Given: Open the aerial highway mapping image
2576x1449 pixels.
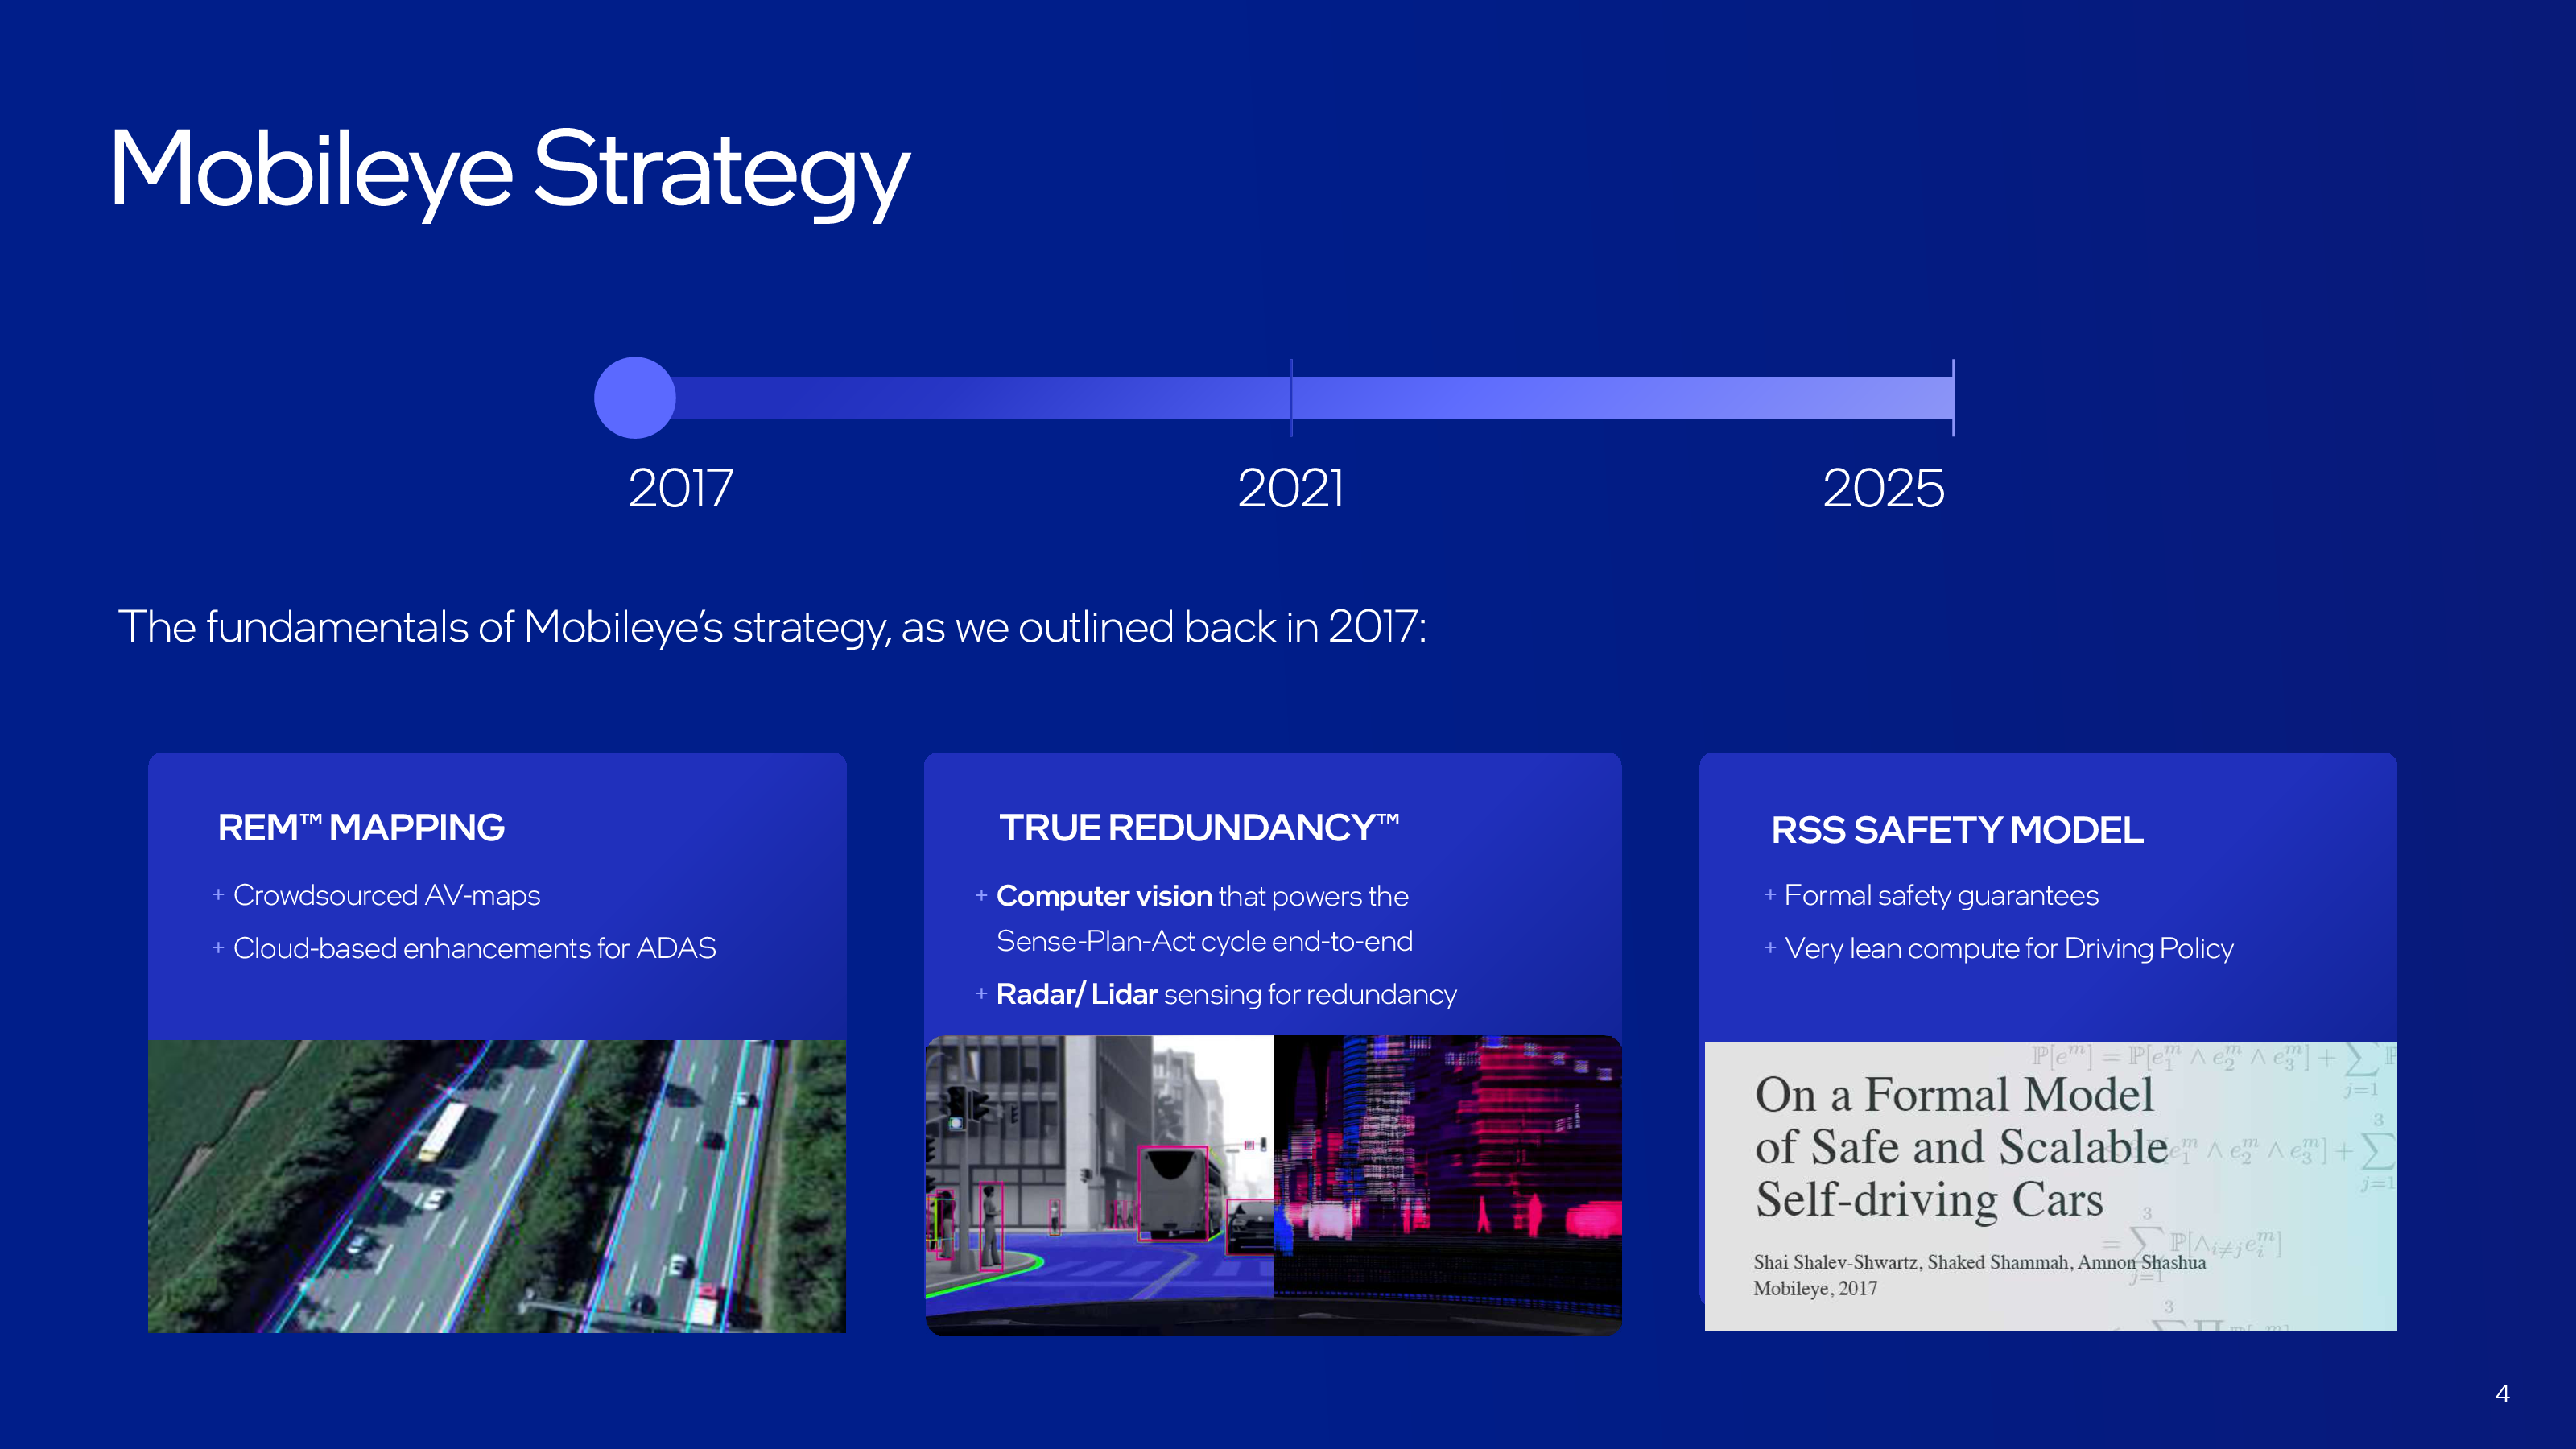Looking at the screenshot, I should 497,1186.
